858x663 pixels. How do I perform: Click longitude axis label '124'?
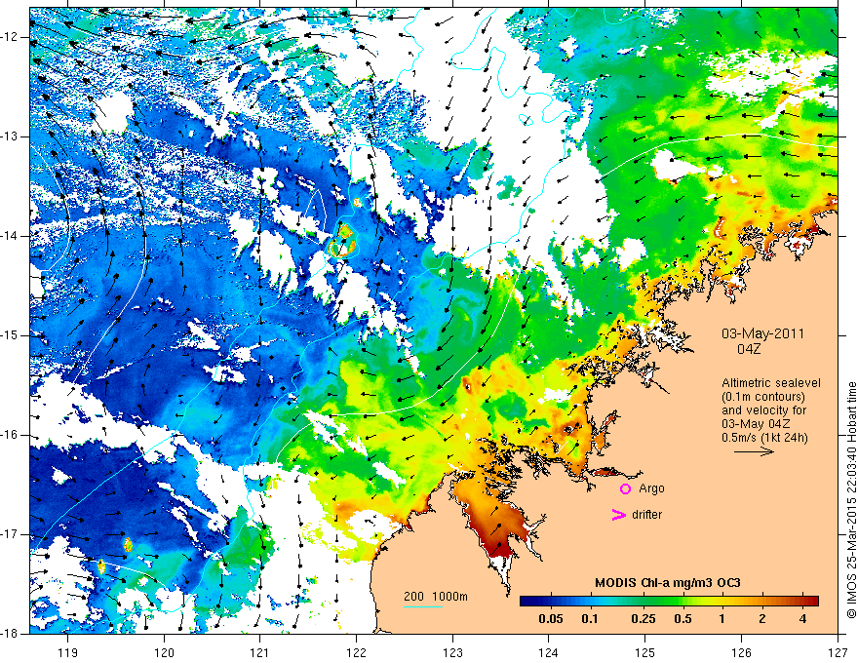[549, 652]
